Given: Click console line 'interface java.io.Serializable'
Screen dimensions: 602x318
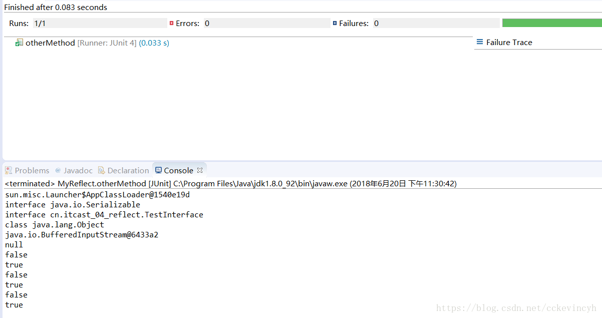Looking at the screenshot, I should pyautogui.click(x=73, y=205).
